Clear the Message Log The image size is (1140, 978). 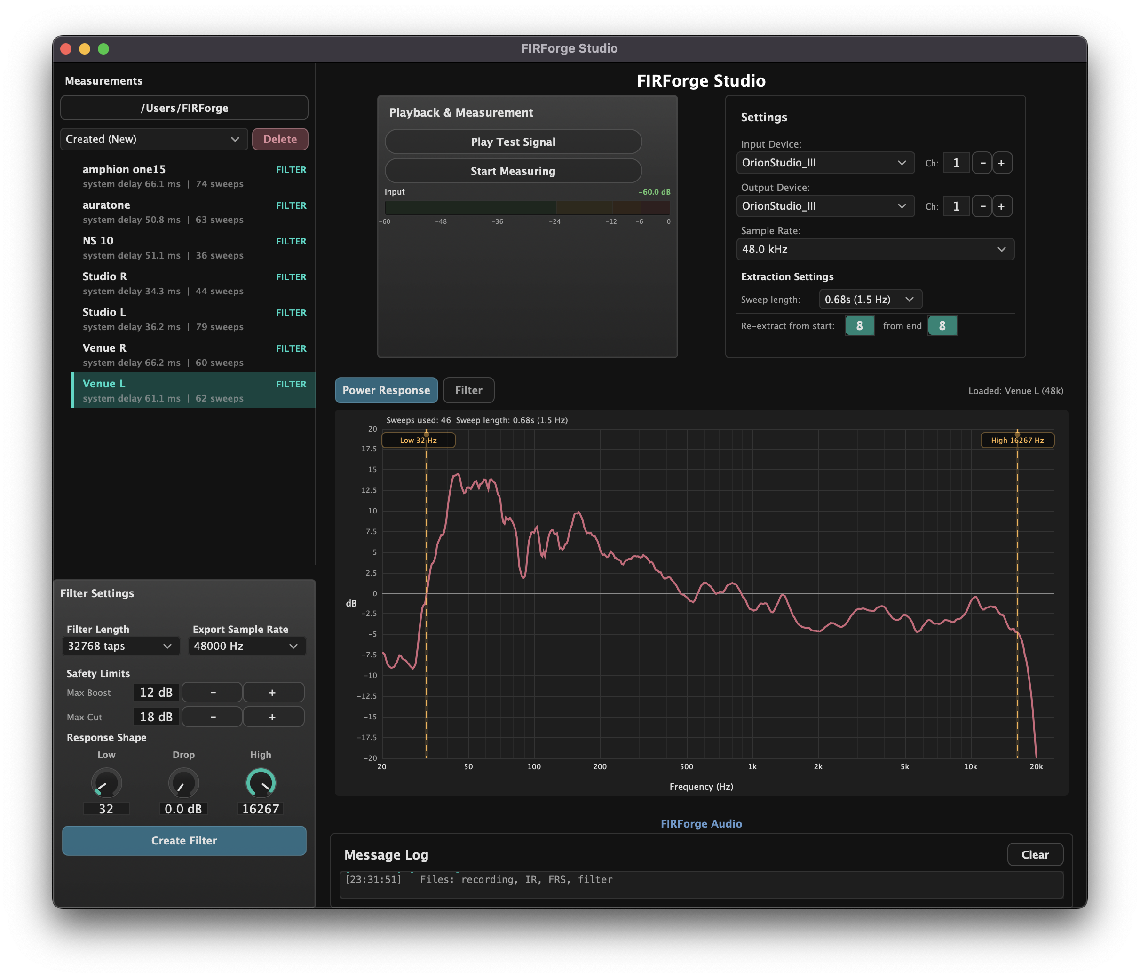point(1035,855)
